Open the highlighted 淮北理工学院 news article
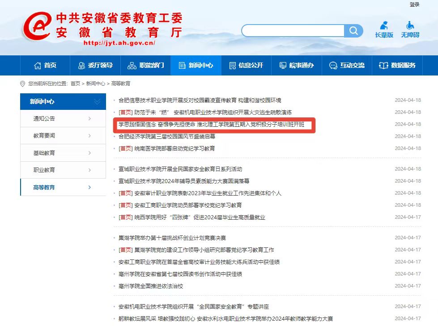Viewport: 438px width, 326px height. tap(211, 125)
